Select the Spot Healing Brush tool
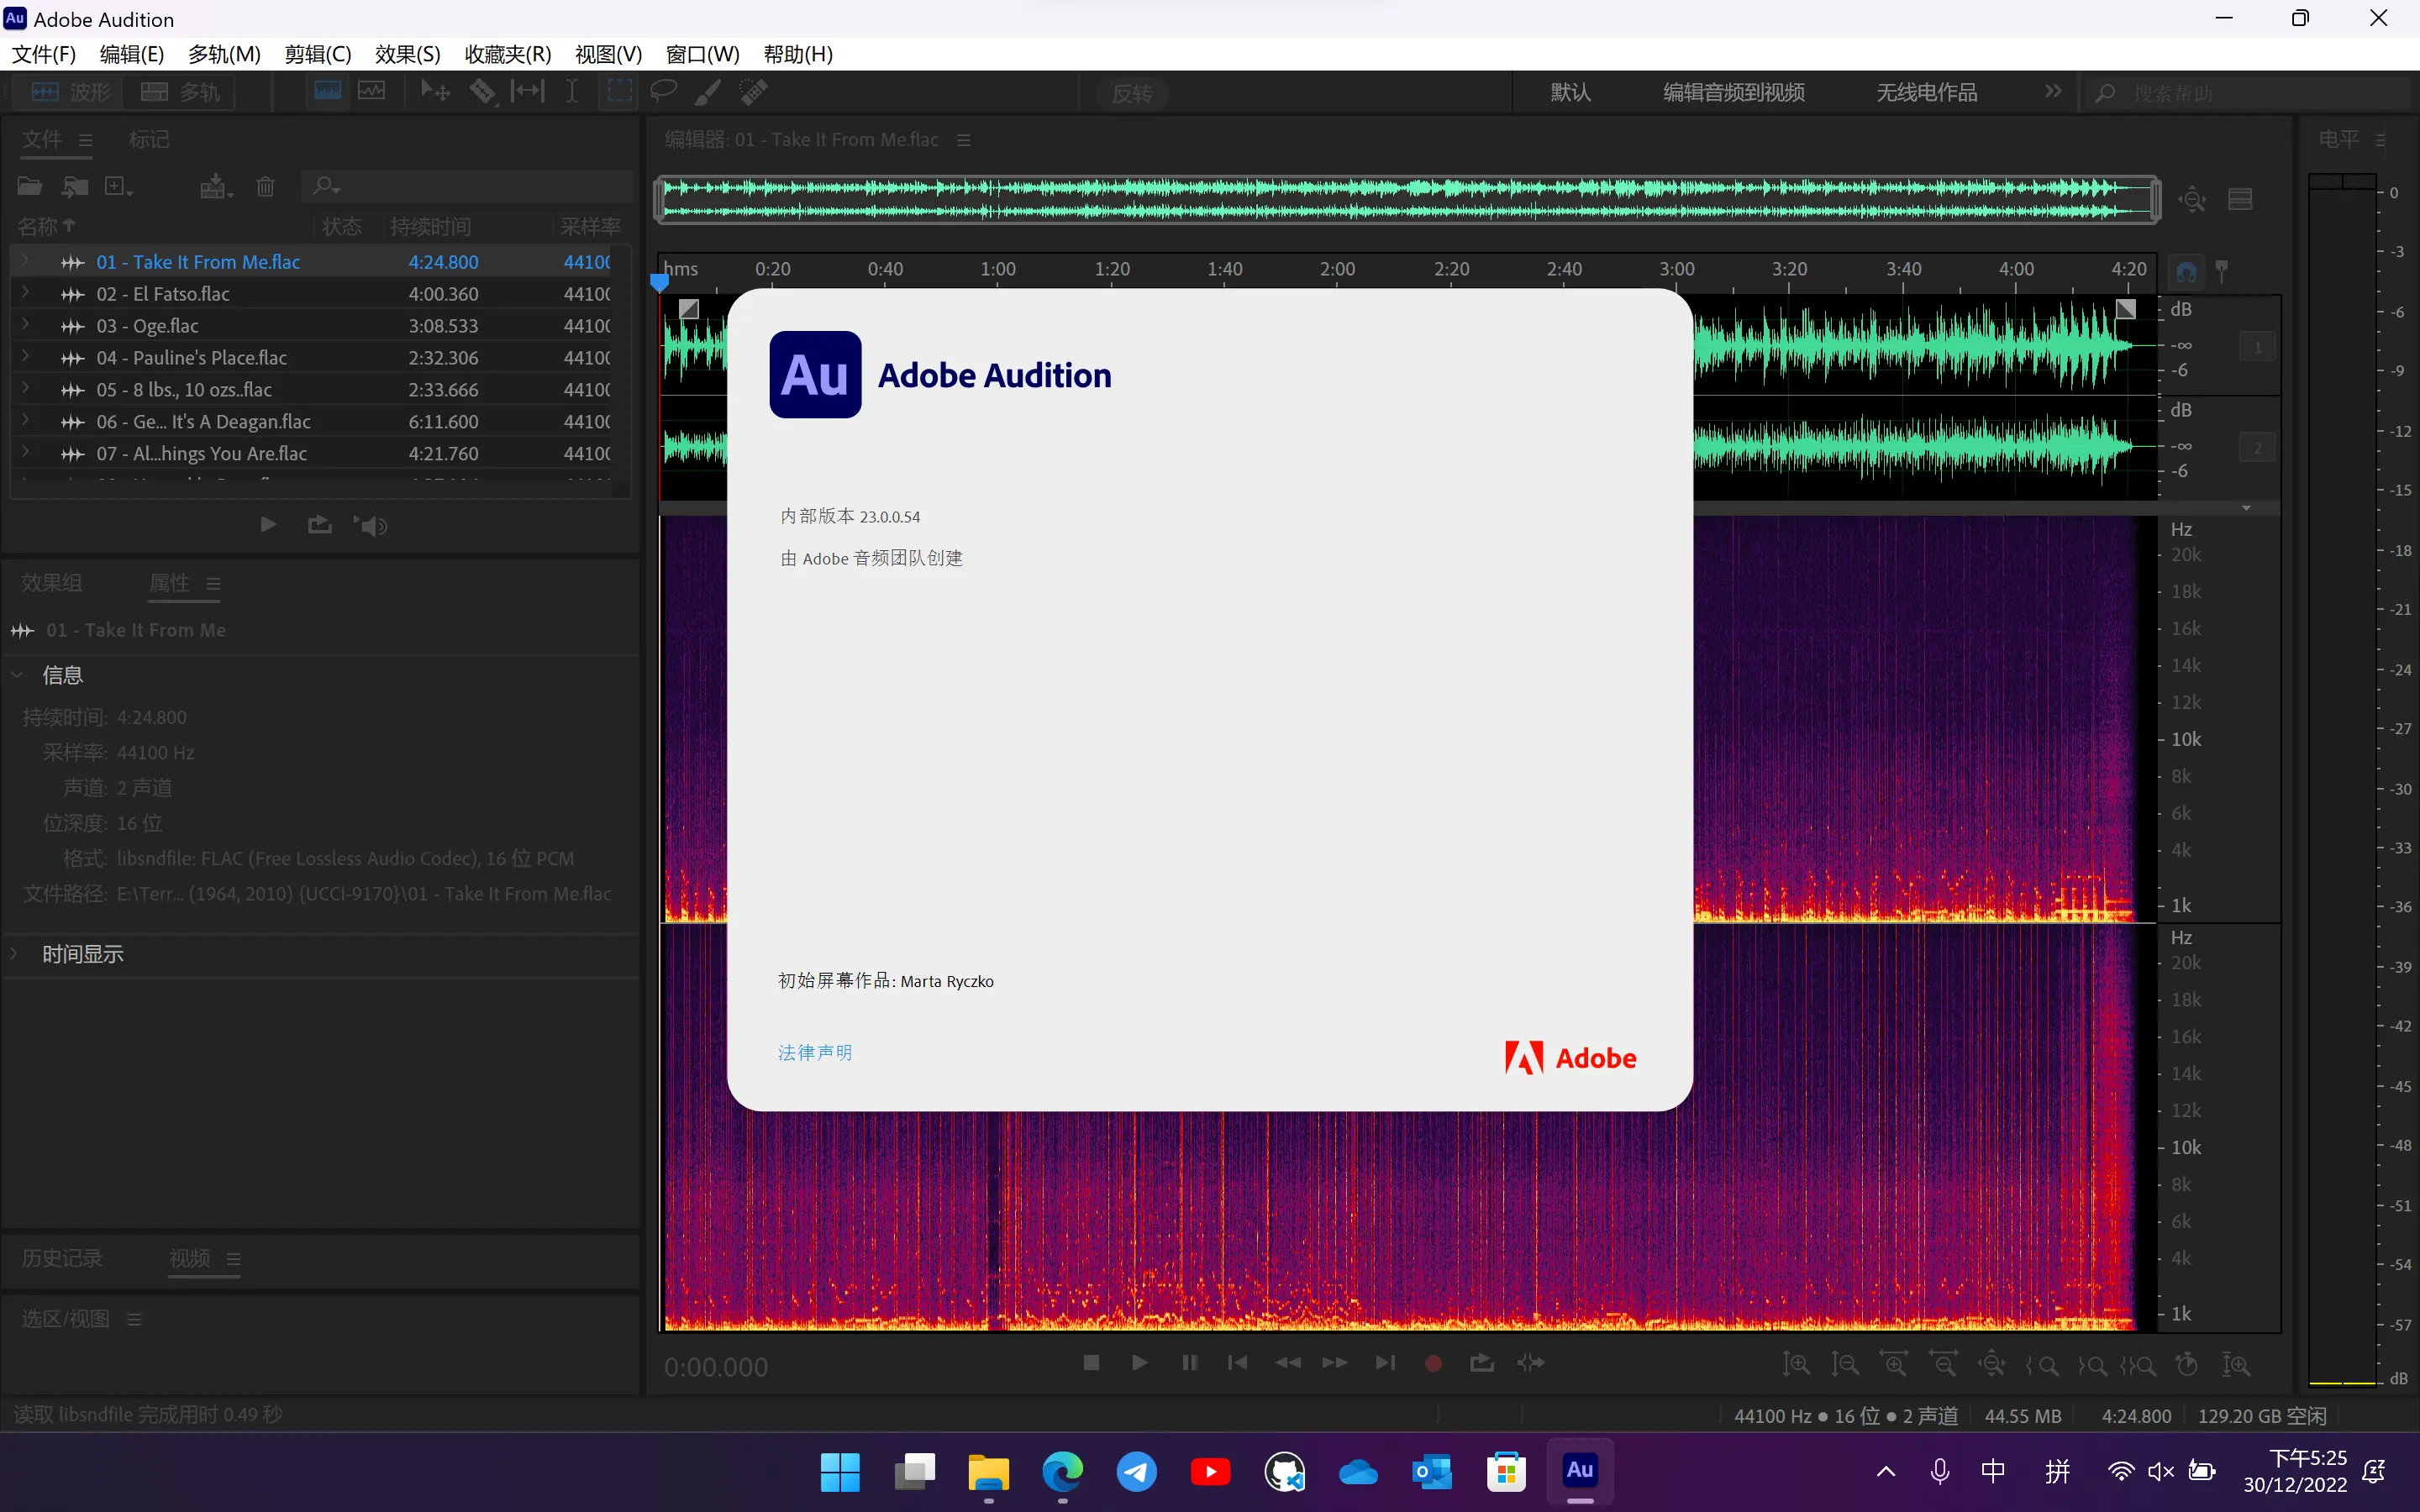This screenshot has width=2420, height=1512. click(753, 91)
